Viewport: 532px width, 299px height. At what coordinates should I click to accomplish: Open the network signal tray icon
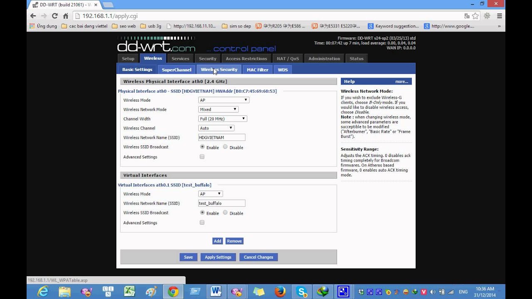pyautogui.click(x=451, y=292)
